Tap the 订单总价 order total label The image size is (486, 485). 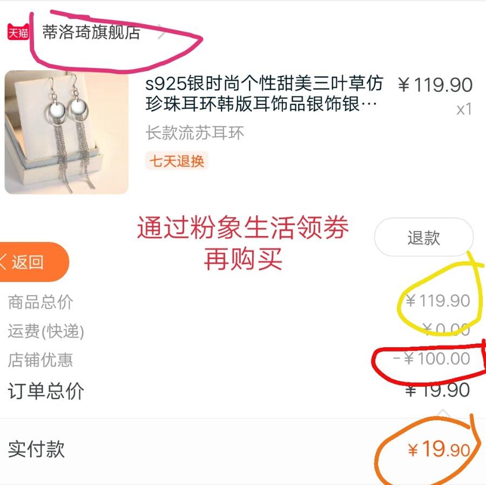coord(46,391)
